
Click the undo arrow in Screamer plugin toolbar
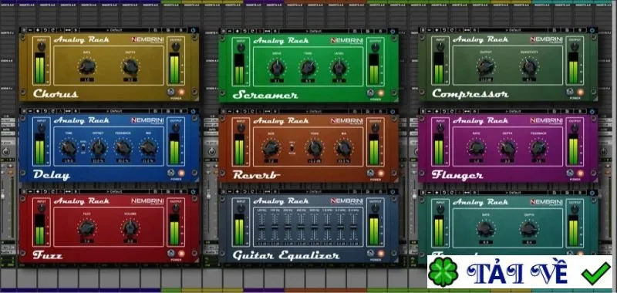pyautogui.click(x=244, y=30)
